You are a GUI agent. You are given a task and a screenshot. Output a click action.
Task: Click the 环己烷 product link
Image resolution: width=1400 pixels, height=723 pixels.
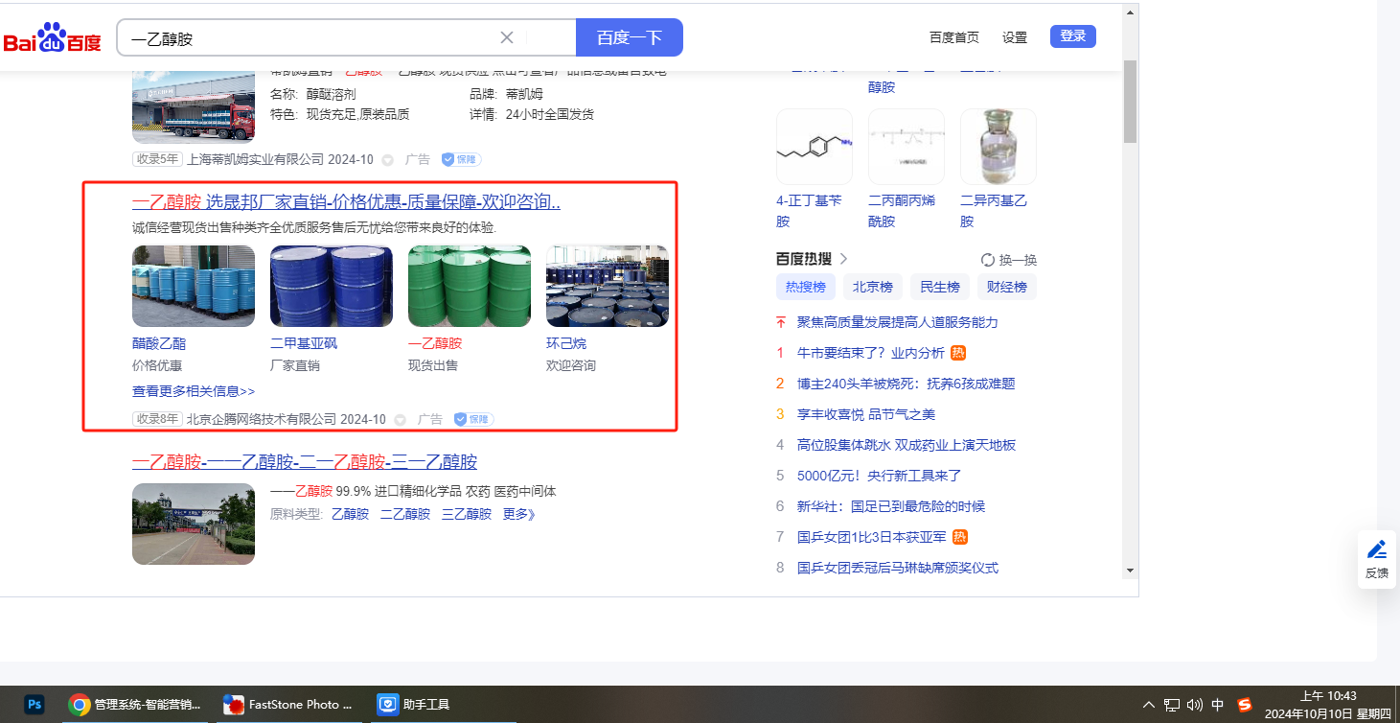pyautogui.click(x=566, y=343)
